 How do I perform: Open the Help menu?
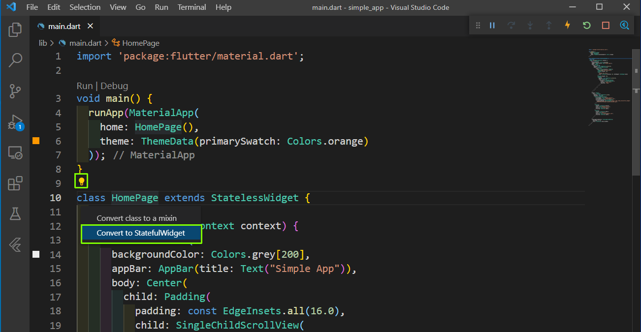point(224,7)
